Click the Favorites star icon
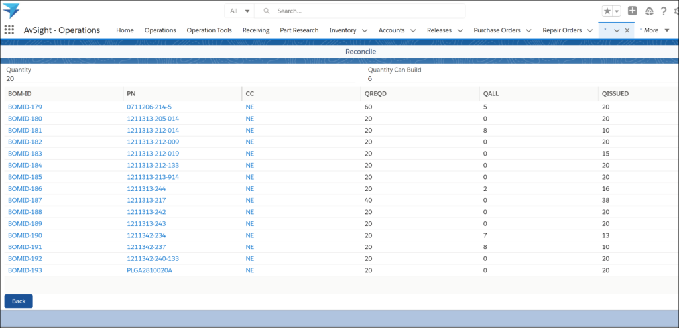This screenshot has height=328, width=679. click(x=607, y=11)
